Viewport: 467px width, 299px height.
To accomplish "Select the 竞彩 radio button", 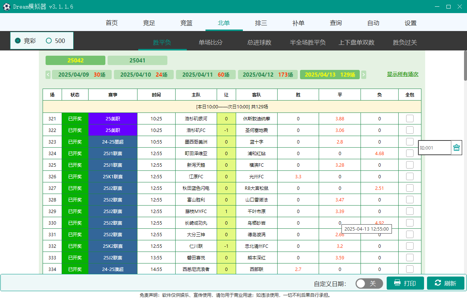I will coord(18,41).
